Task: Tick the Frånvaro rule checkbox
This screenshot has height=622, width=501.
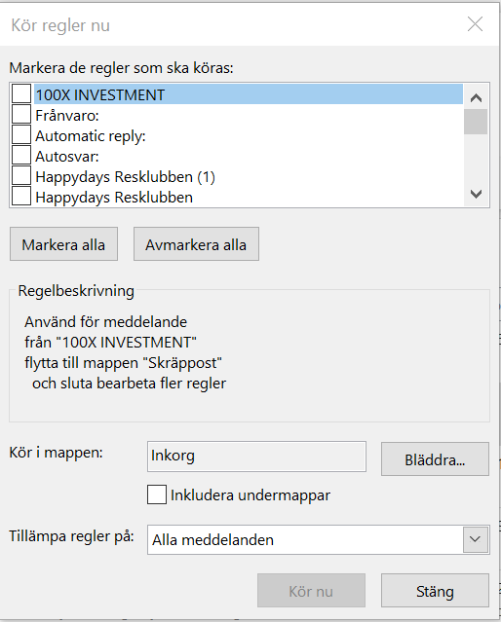Action: coord(21,115)
